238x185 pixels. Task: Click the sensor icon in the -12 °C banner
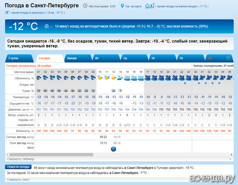click(47, 26)
